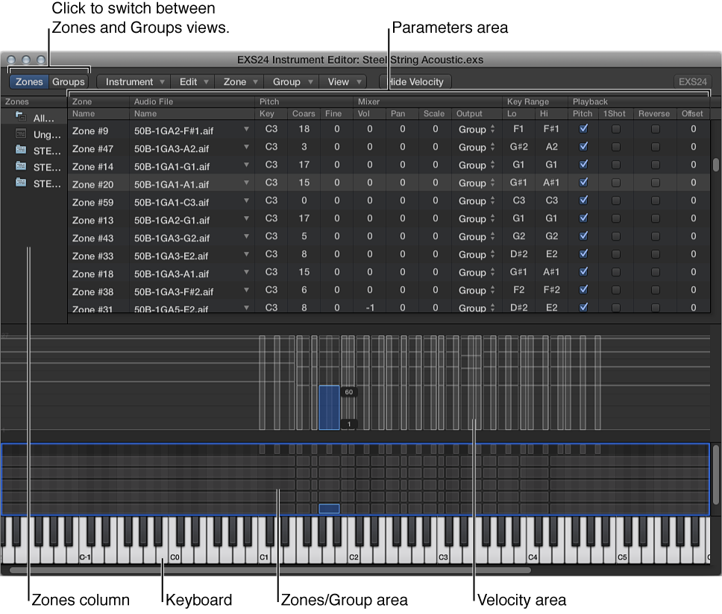This screenshot has height=614, width=722.
Task: Switch to the Groups view tab
Action: pos(68,81)
